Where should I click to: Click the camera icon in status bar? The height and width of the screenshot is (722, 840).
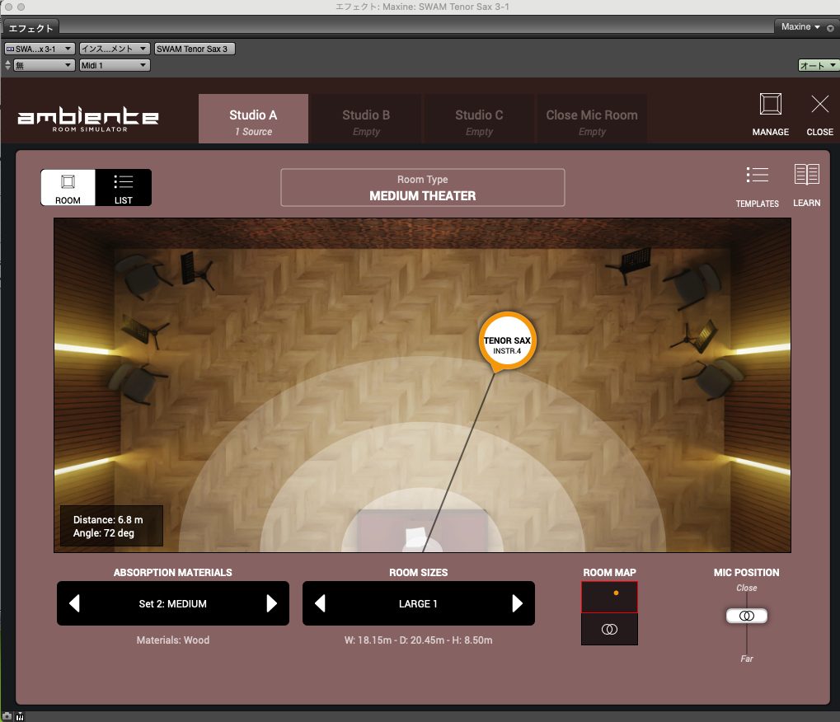coord(7,716)
